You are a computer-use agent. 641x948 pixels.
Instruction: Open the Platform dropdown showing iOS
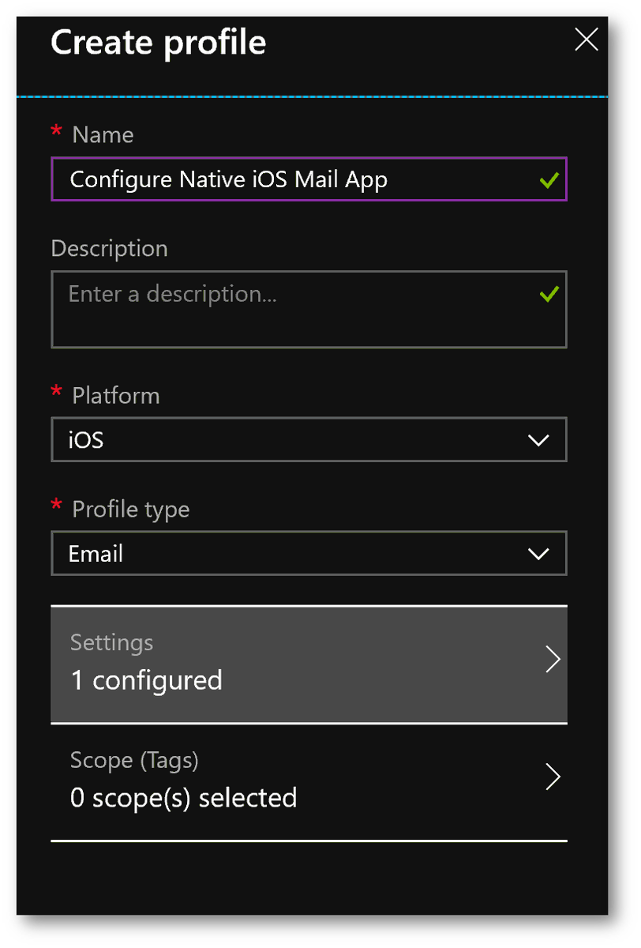coord(308,439)
